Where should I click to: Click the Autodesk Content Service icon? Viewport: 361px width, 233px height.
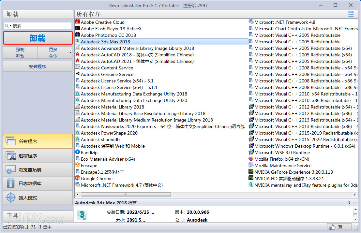78,68
